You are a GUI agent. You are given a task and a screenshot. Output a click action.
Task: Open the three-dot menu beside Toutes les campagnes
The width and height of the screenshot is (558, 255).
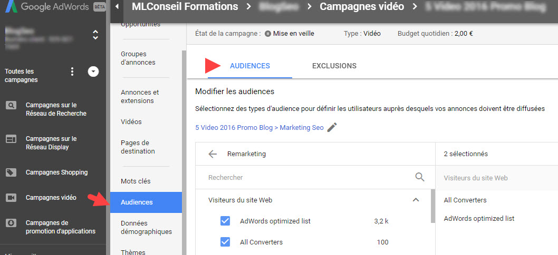(x=72, y=72)
